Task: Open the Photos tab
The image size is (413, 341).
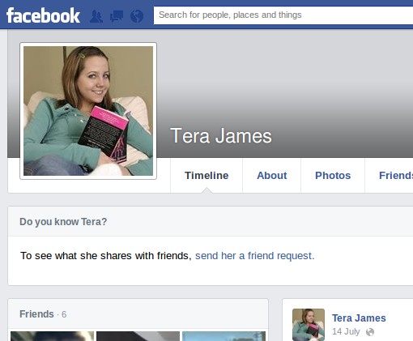Action: 333,176
